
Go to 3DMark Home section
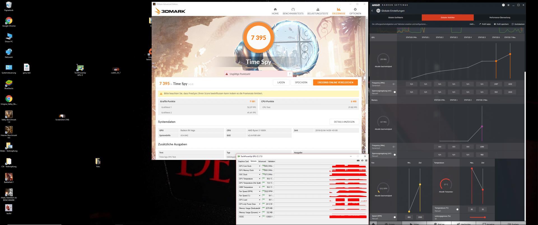point(275,11)
